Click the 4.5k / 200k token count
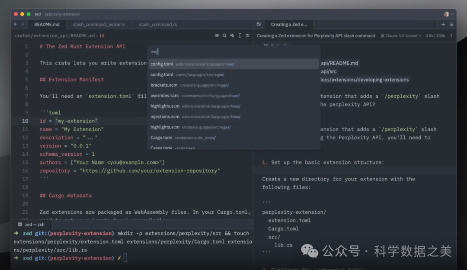 click(x=435, y=36)
